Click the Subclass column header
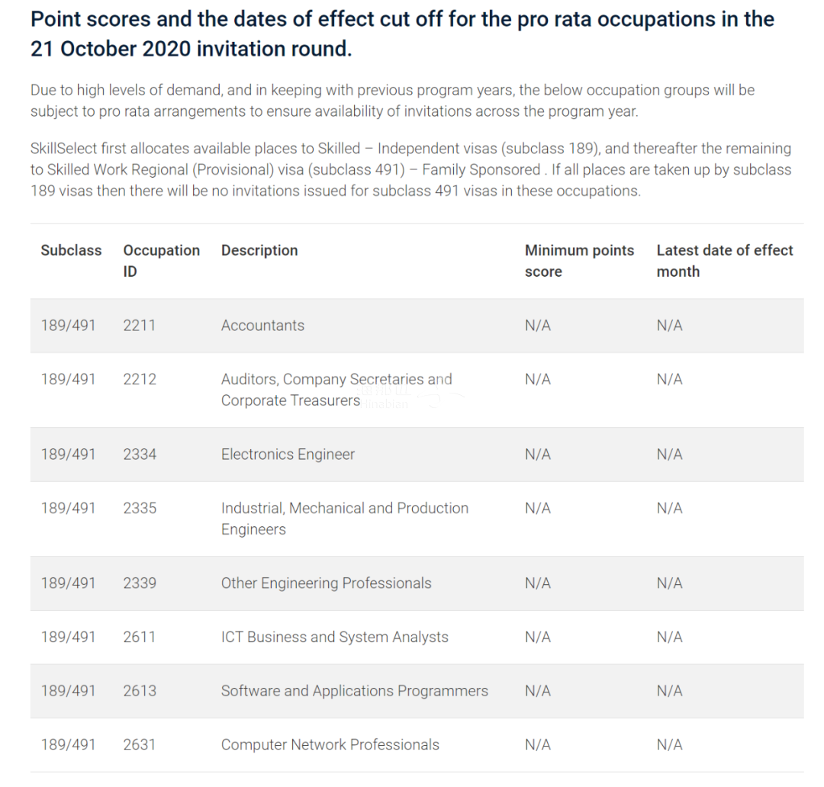 [x=71, y=251]
